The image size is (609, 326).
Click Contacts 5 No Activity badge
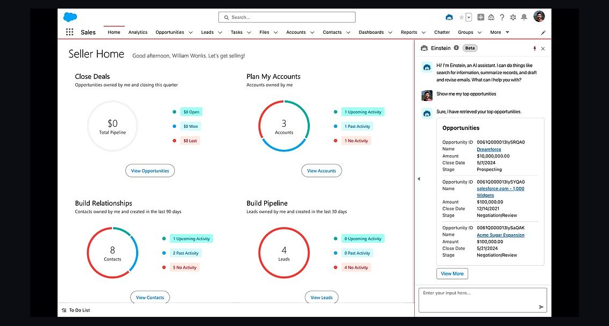pyautogui.click(x=185, y=267)
